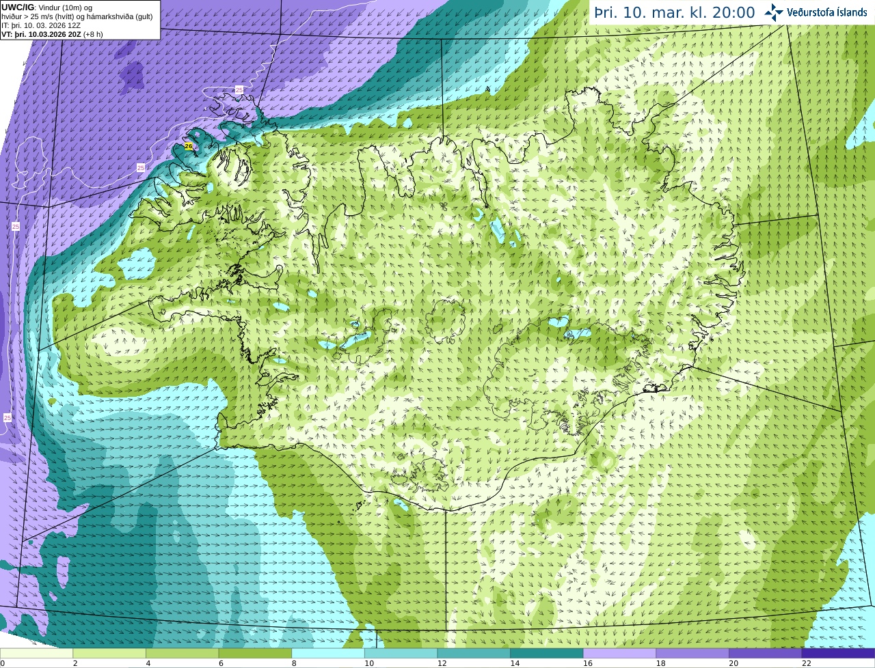Screen dimensions: 875x668
Task: Click the yellow 26 maximum gust marker
Action: (x=189, y=146)
